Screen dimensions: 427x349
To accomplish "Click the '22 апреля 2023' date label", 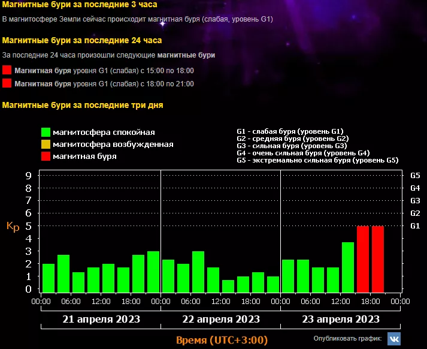I will pos(220,319).
